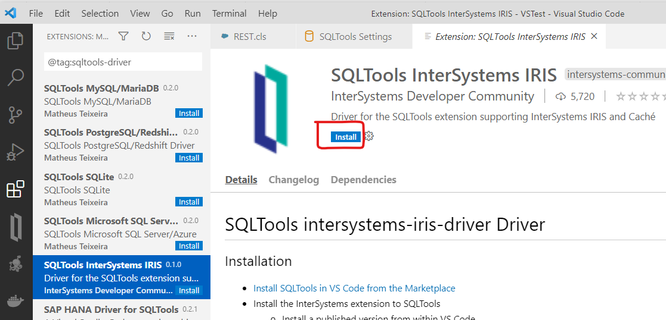Image resolution: width=666 pixels, height=320 pixels.
Task: Open the extensions panel more actions menu
Action: [x=192, y=36]
